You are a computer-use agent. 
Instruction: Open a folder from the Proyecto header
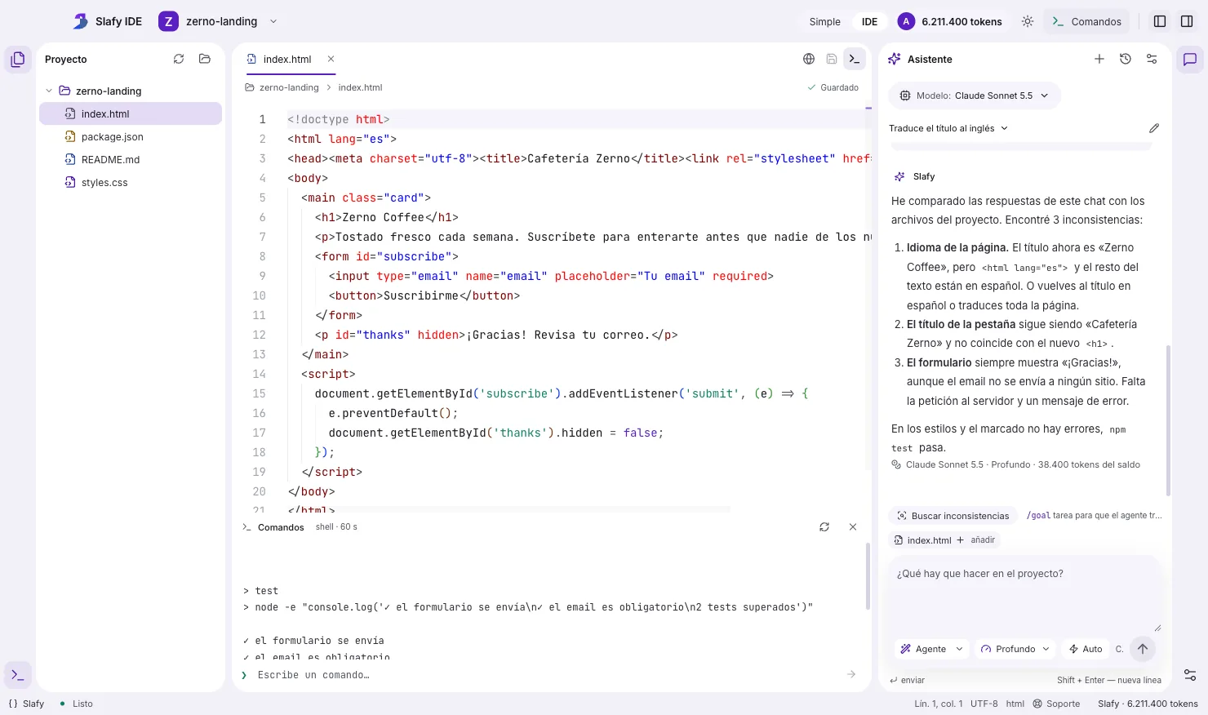205,59
